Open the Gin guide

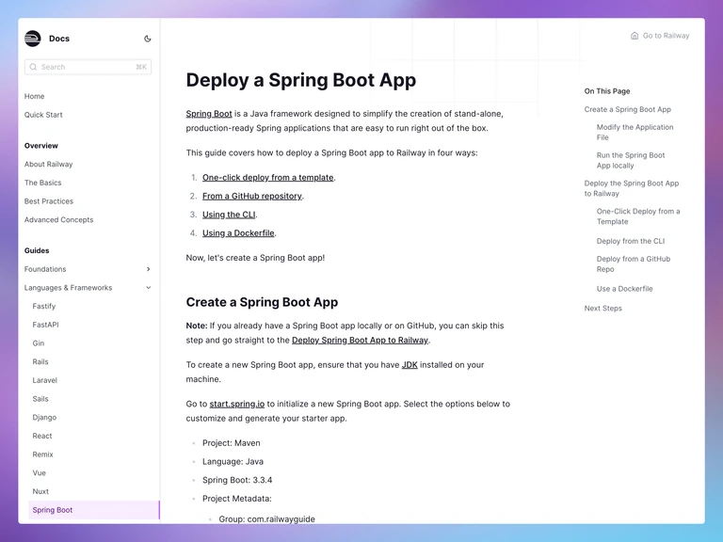pyautogui.click(x=39, y=343)
